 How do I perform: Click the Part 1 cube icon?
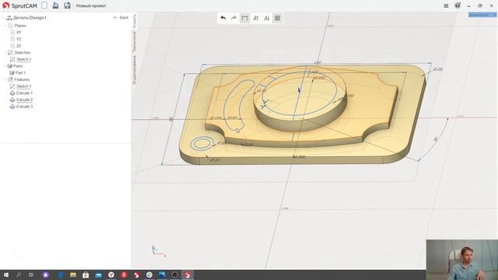click(x=12, y=72)
